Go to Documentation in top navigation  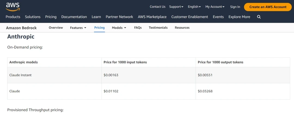click(x=74, y=17)
